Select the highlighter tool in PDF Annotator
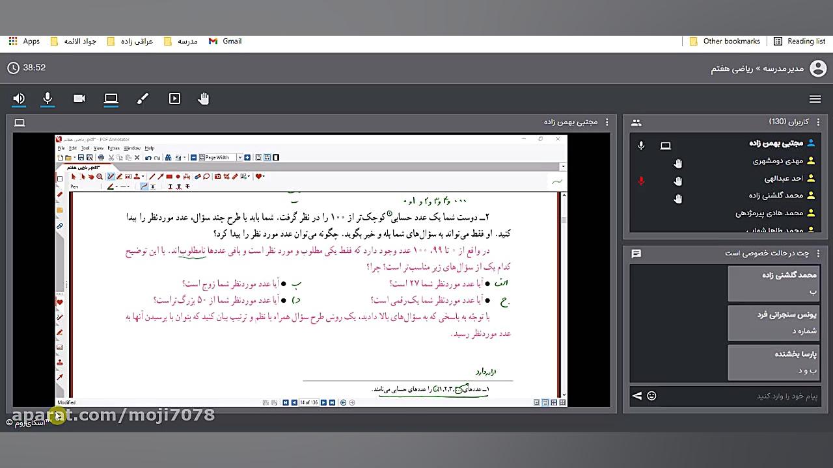Image resolution: width=833 pixels, height=468 pixels. coord(120,177)
